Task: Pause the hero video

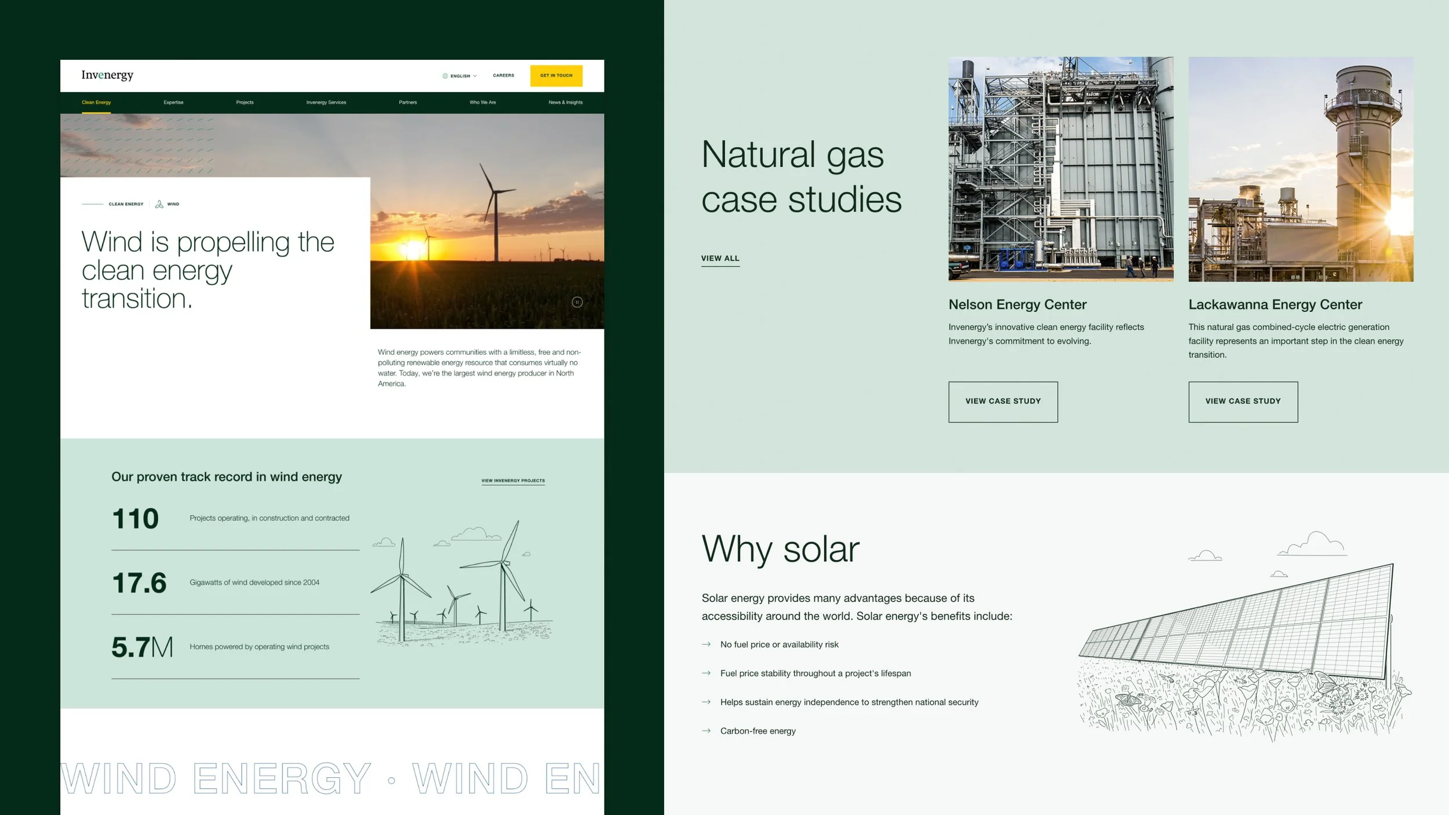Action: (x=577, y=302)
